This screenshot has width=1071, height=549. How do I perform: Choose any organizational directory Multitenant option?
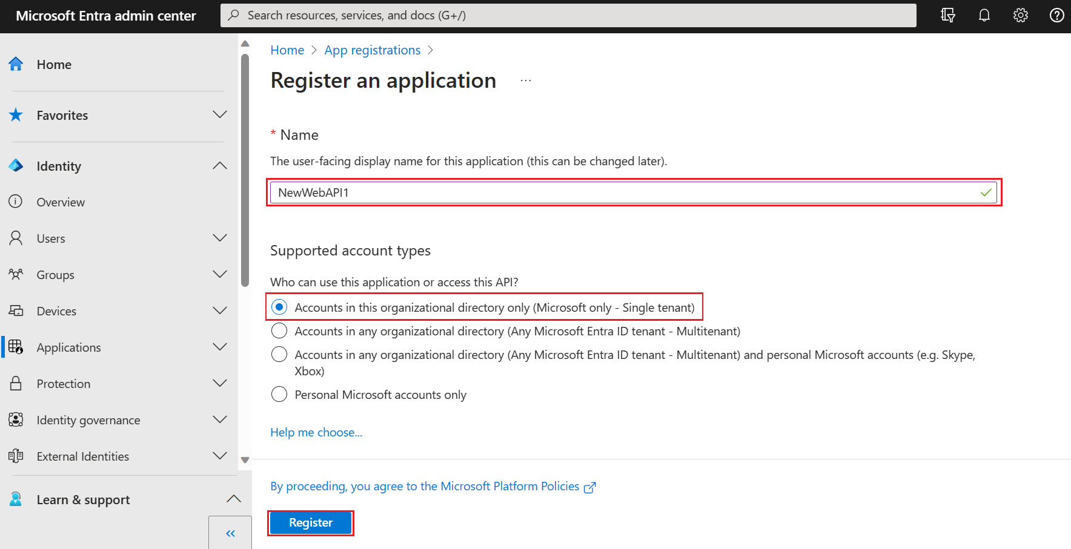point(279,331)
